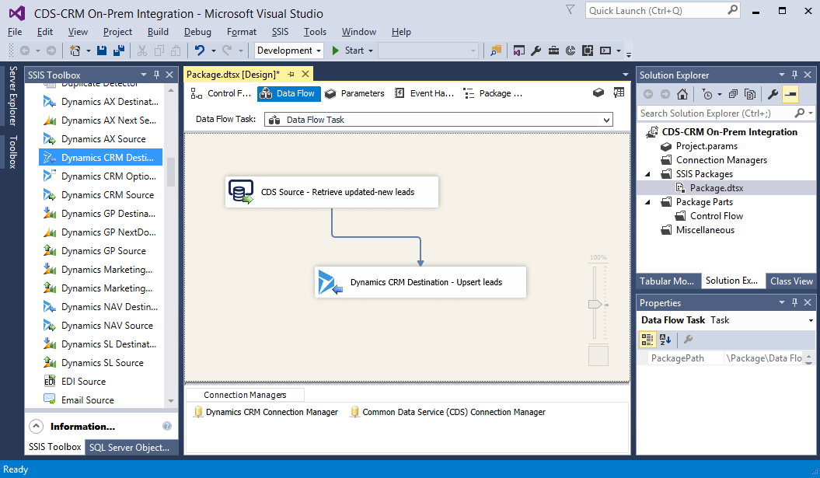The width and height of the screenshot is (820, 478).
Task: Open Properties object selector dropdown
Action: coord(811,320)
